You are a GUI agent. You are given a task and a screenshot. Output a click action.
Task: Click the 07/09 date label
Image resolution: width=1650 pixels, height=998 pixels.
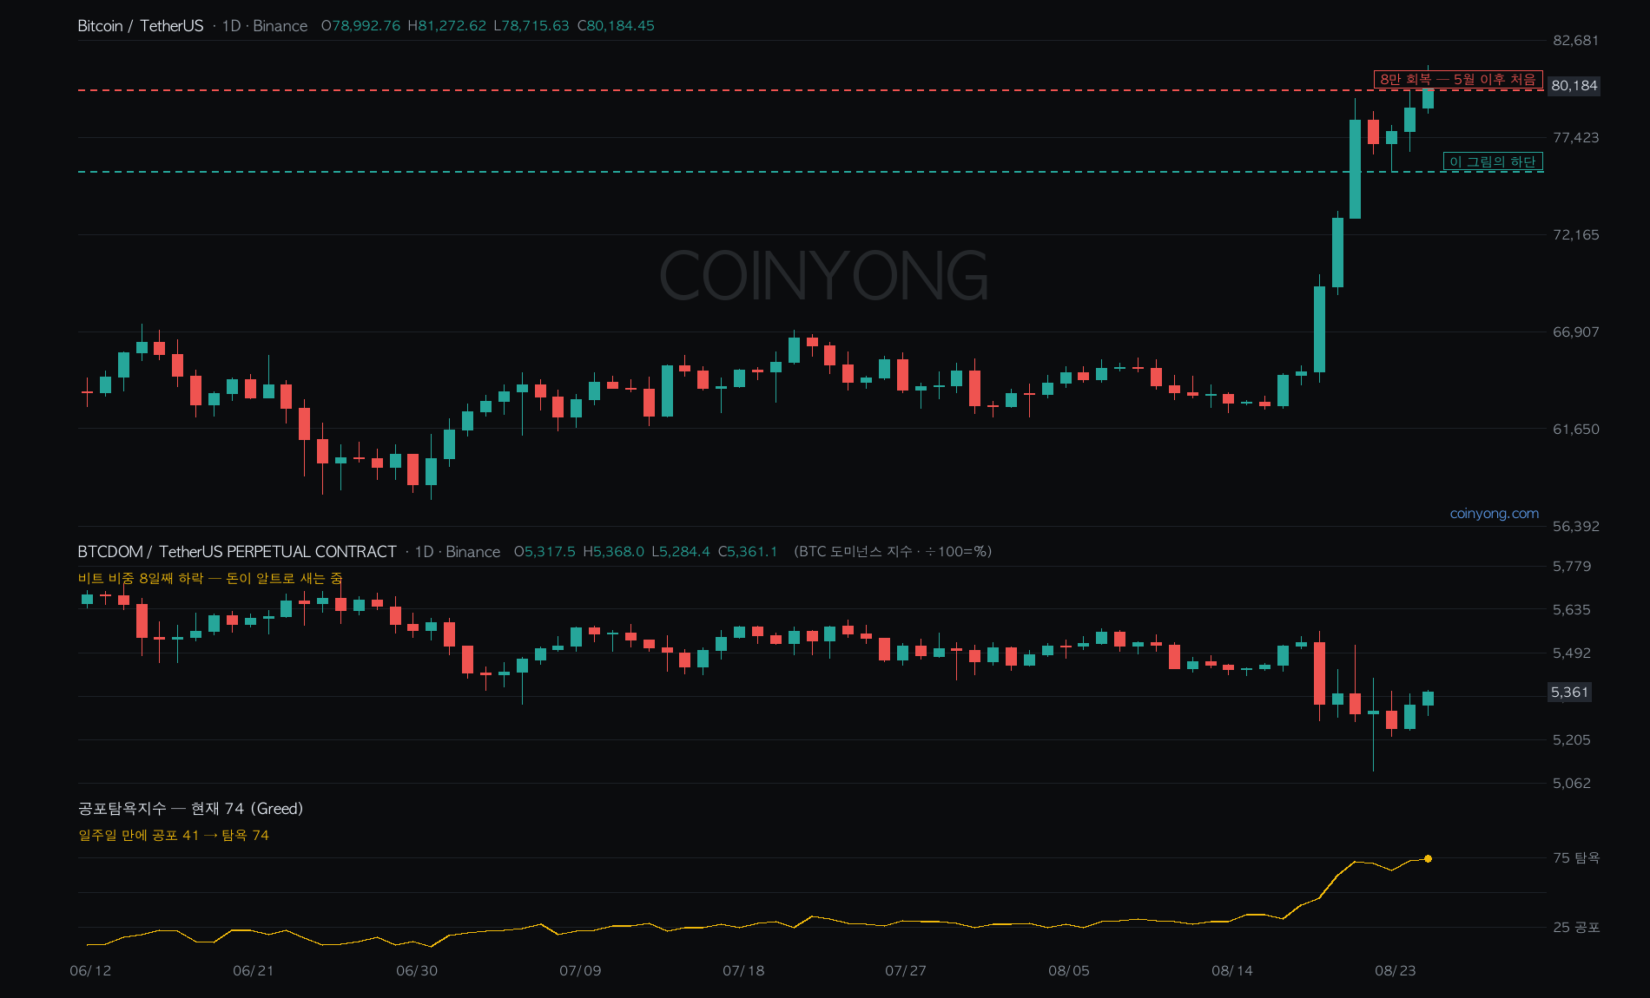580,970
